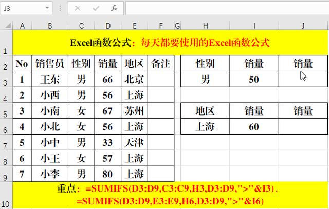Click the No cell with value 7
The width and height of the screenshot is (329, 209).
(22, 174)
